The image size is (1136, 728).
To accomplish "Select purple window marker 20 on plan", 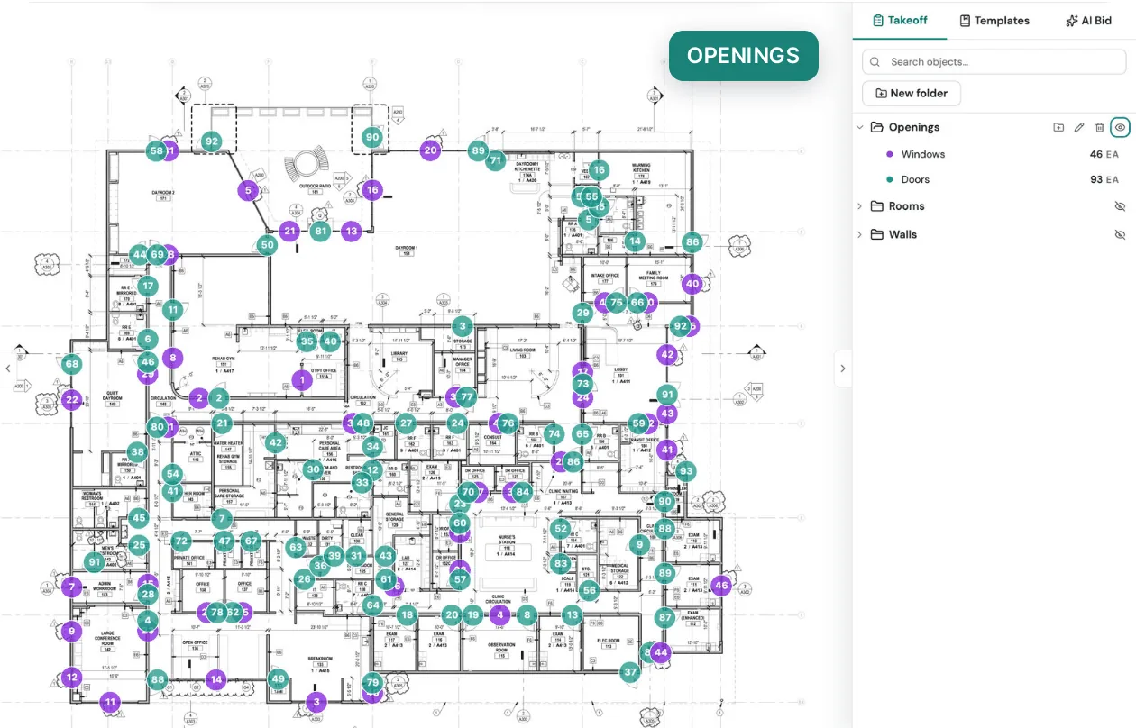I will pyautogui.click(x=431, y=150).
